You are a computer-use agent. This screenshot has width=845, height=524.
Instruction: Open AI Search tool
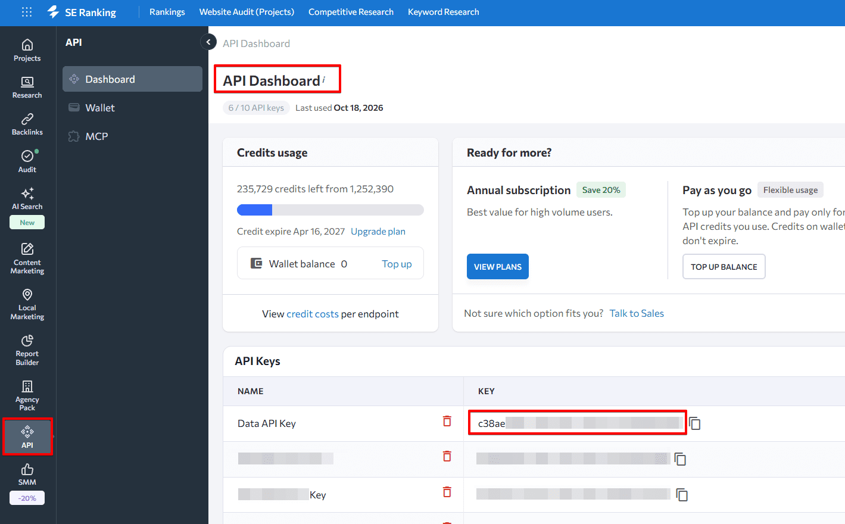coord(27,199)
